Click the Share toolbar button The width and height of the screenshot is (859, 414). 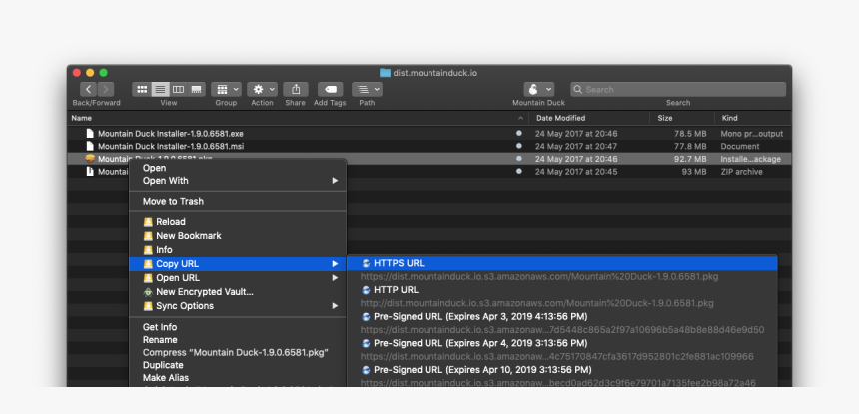pos(296,89)
